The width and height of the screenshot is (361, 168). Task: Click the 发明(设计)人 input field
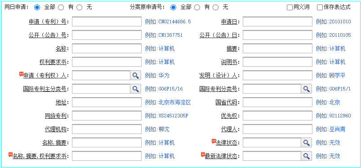click(x=277, y=75)
